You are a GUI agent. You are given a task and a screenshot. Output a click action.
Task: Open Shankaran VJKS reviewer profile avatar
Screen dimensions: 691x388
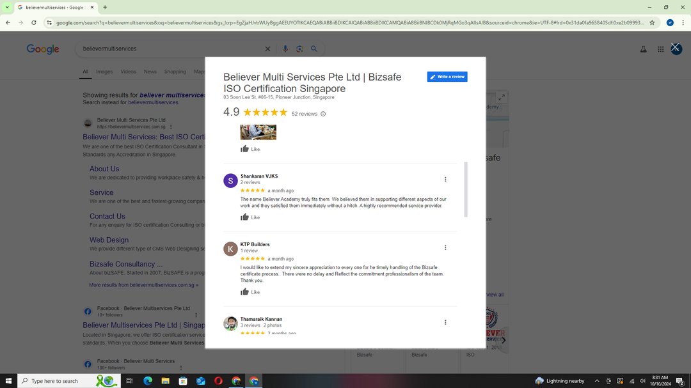(x=230, y=180)
